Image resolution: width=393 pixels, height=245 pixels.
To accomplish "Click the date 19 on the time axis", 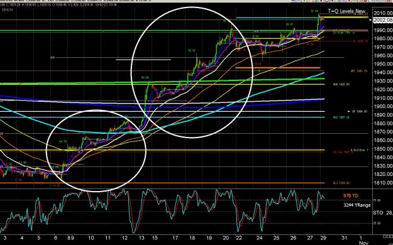I will [209, 238].
